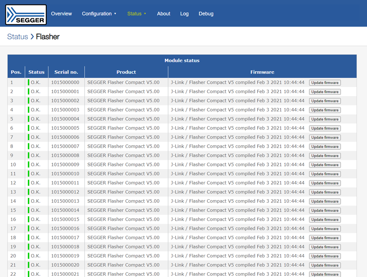Update firmware for module position 6
Screen dimensions: 367x277
[324, 128]
